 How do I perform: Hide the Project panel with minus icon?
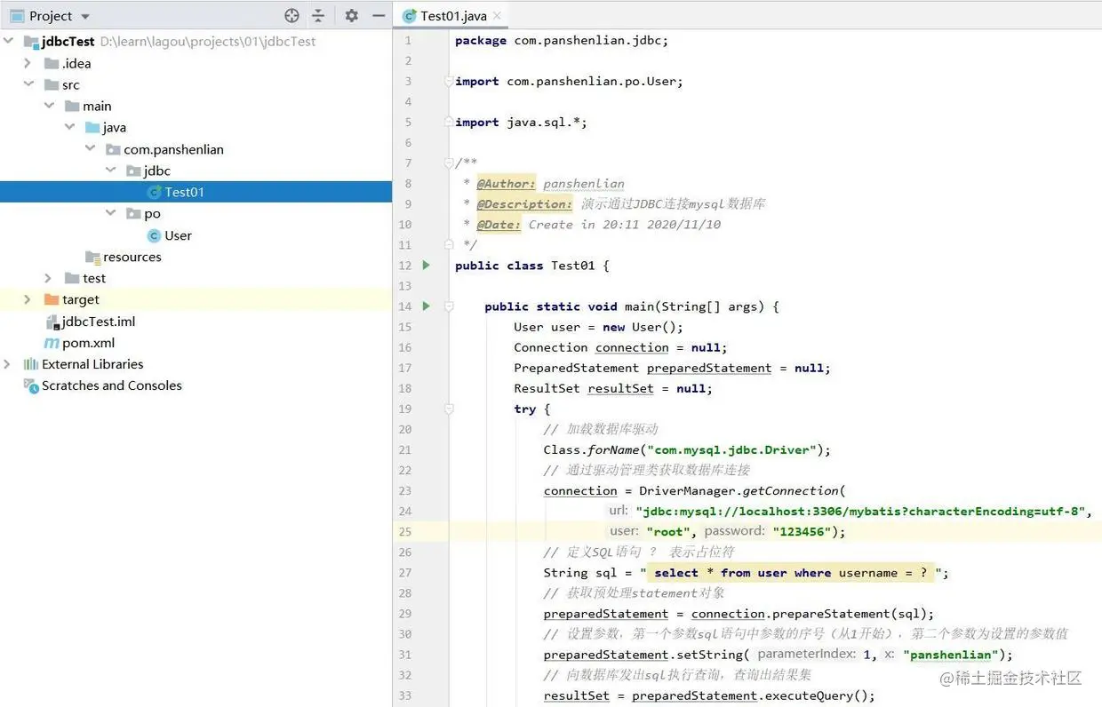(379, 16)
